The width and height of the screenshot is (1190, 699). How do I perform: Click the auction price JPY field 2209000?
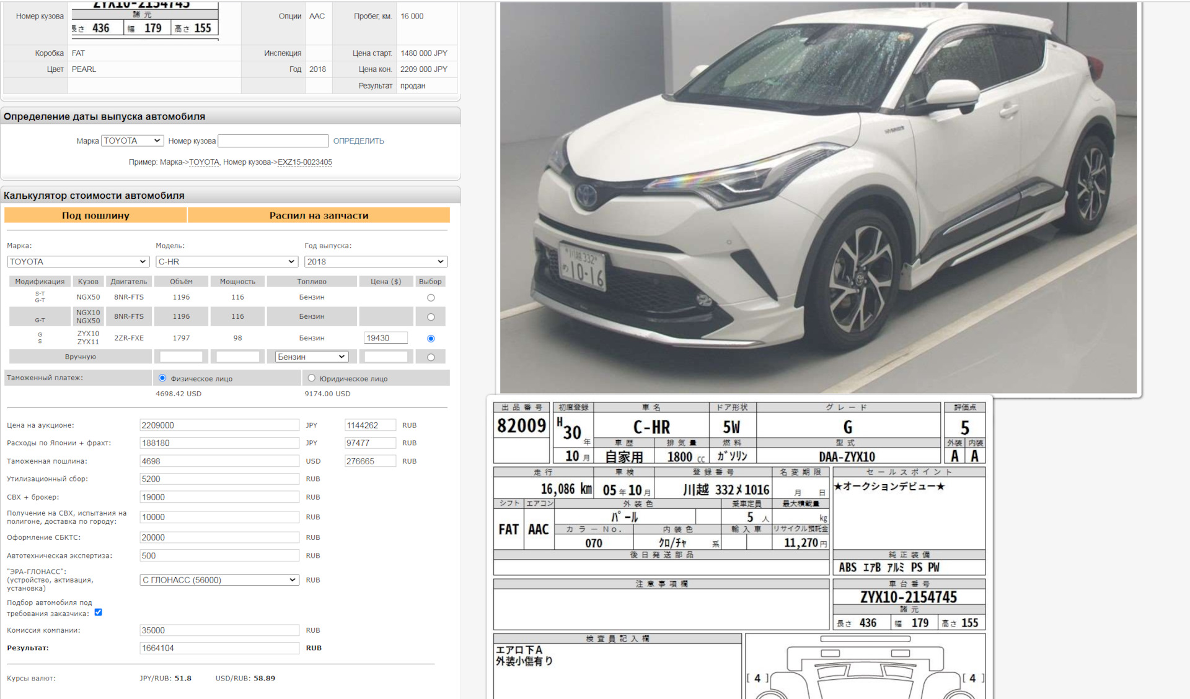pos(219,425)
